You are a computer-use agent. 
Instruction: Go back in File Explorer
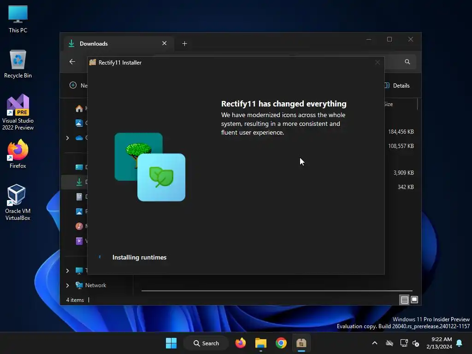click(72, 62)
